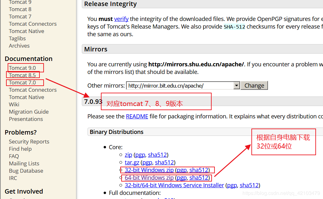Open sha512 for 64-bit Windows zip

coord(199,178)
